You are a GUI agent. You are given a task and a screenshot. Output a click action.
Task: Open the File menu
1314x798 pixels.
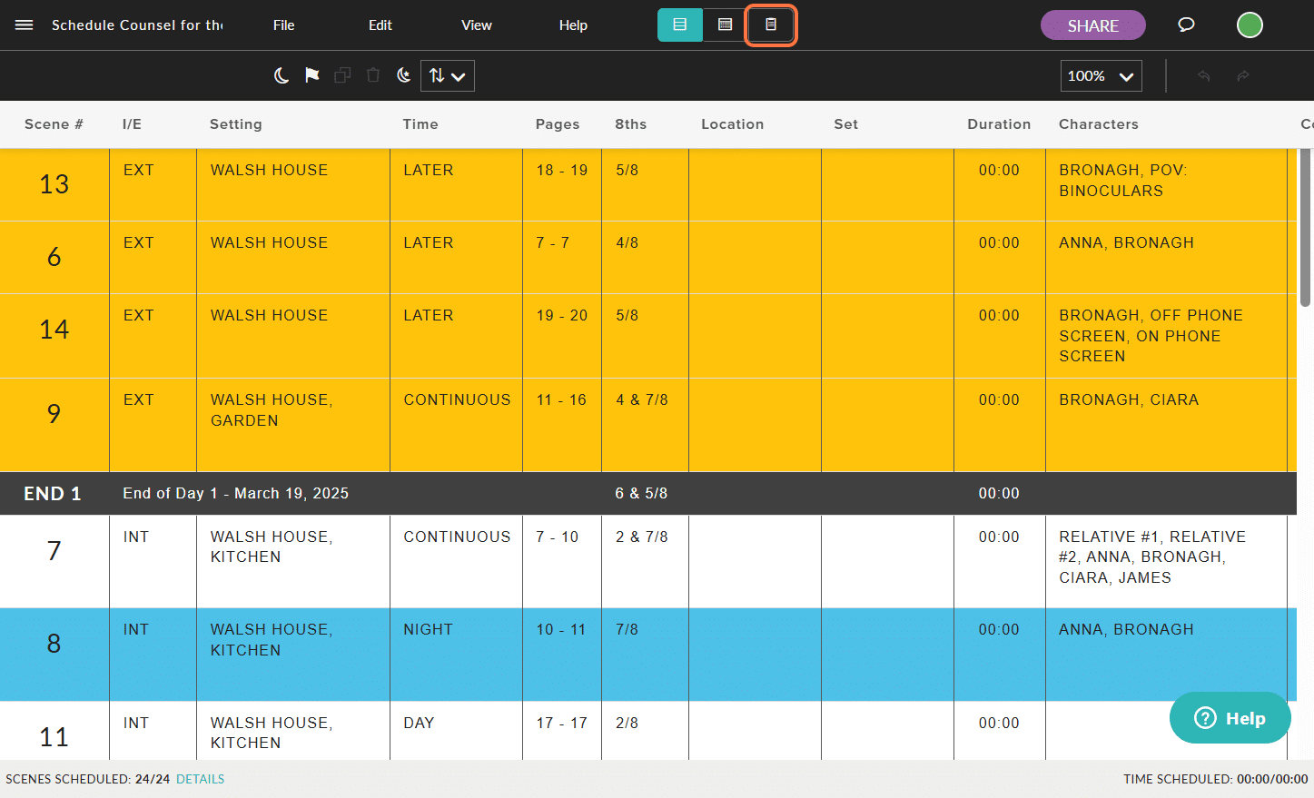point(283,25)
